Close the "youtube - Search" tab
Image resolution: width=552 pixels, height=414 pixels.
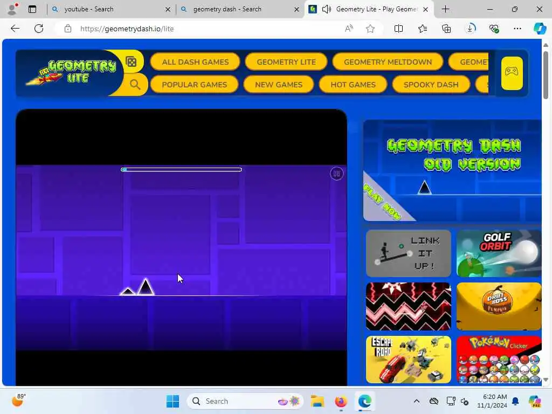pos(168,10)
